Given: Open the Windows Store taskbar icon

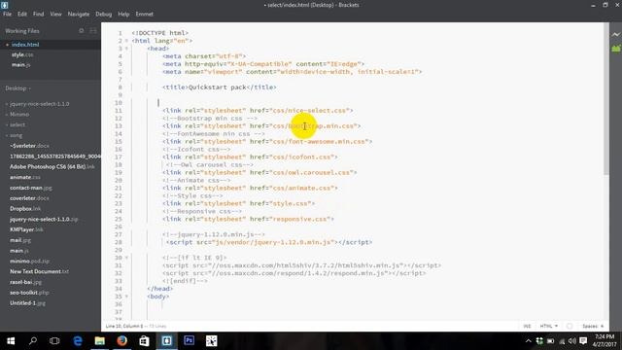Looking at the screenshot, I should (x=144, y=341).
